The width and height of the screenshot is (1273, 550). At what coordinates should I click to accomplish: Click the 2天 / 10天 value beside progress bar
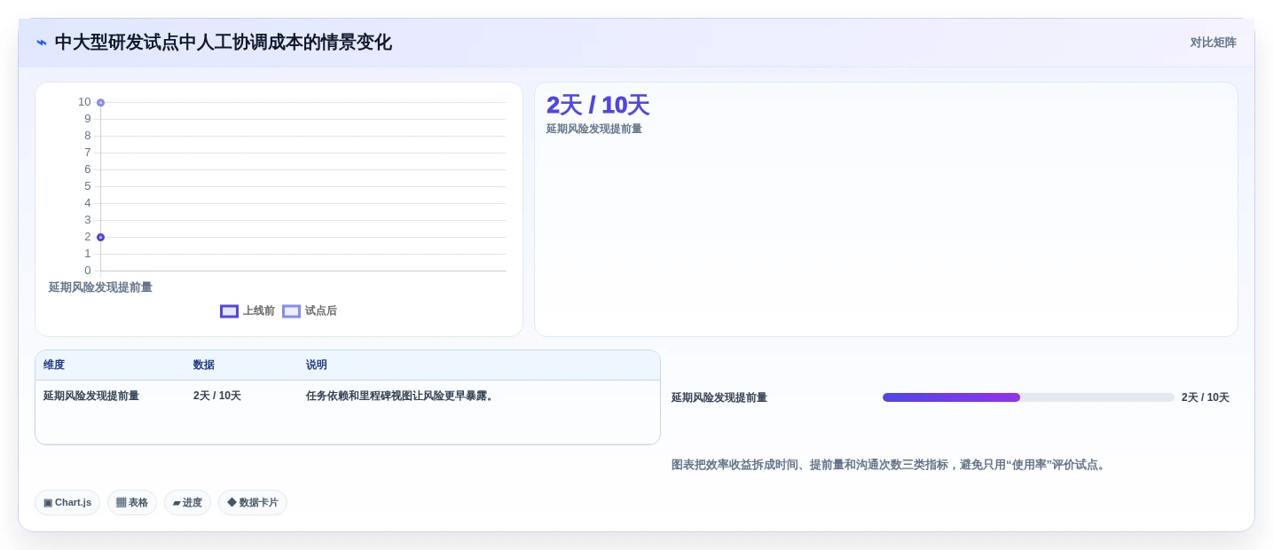click(x=1206, y=398)
